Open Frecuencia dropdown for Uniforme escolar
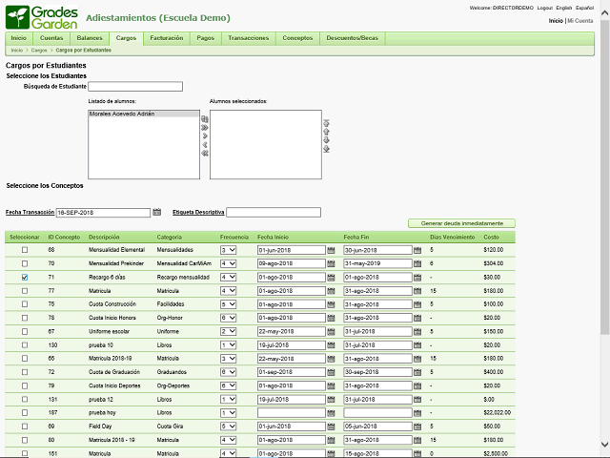Image resolution: width=610 pixels, height=458 pixels. click(229, 331)
